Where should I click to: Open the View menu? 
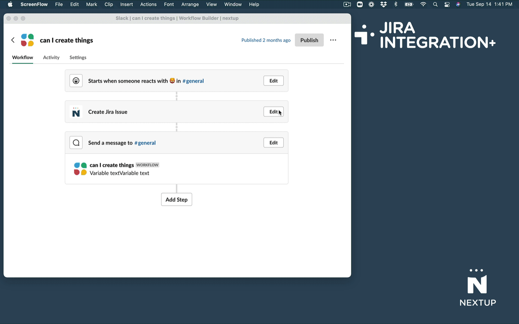(x=211, y=4)
